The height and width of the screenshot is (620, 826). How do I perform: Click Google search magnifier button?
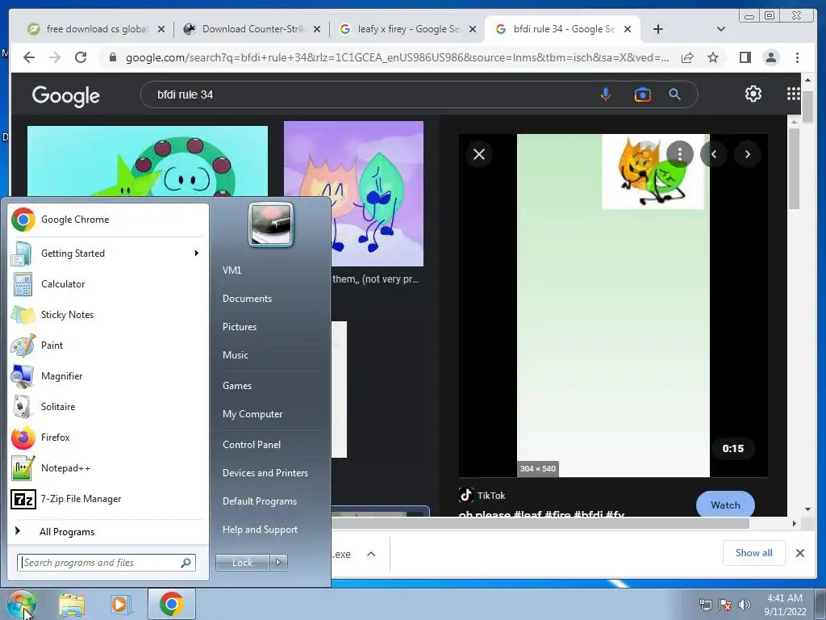pyautogui.click(x=675, y=94)
